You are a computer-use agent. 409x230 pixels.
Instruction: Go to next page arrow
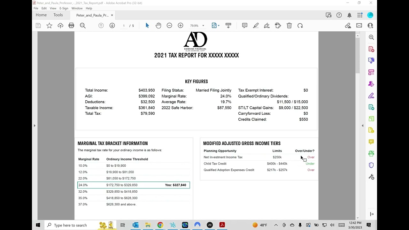[112, 26]
